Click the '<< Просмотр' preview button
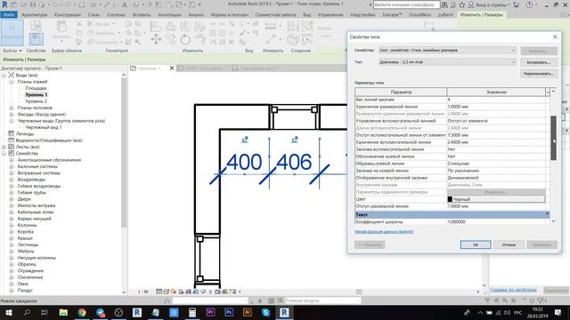 click(370, 245)
